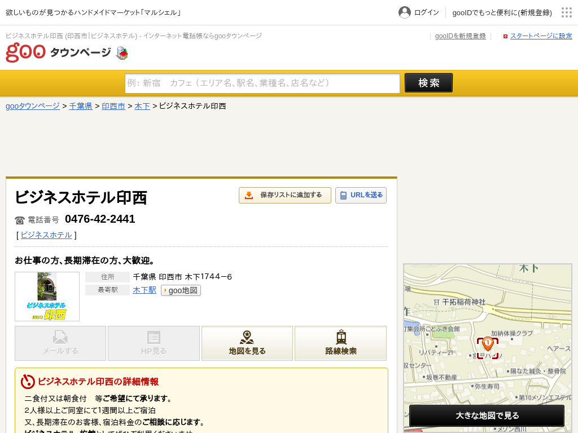Focus the search keyword input field
This screenshot has height=433, width=578.
tap(262, 83)
